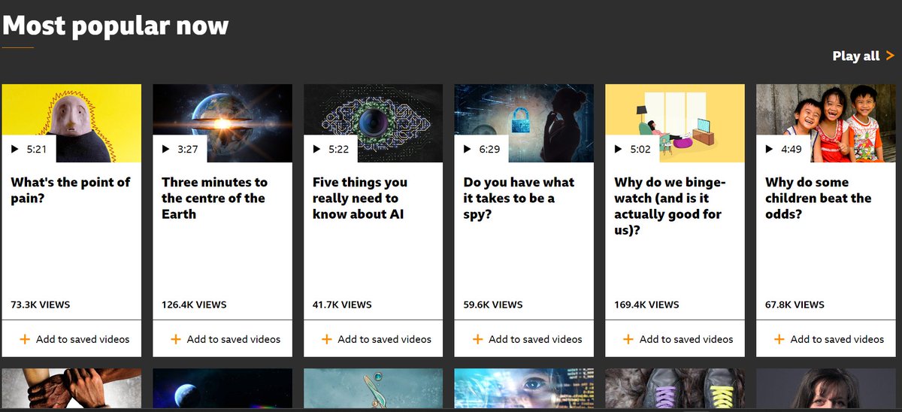Open title What's the point of pain?
This screenshot has height=412, width=902.
[71, 190]
